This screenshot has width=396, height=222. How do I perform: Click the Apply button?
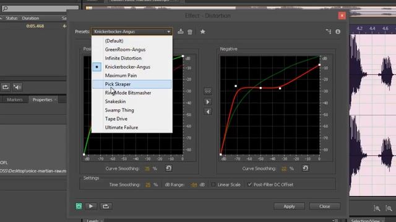point(289,207)
